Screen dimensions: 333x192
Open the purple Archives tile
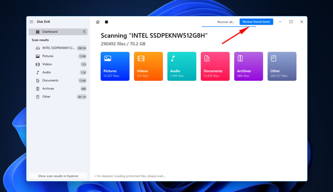[248, 66]
